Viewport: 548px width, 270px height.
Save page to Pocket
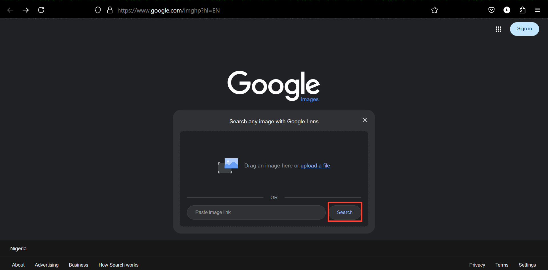tap(491, 10)
